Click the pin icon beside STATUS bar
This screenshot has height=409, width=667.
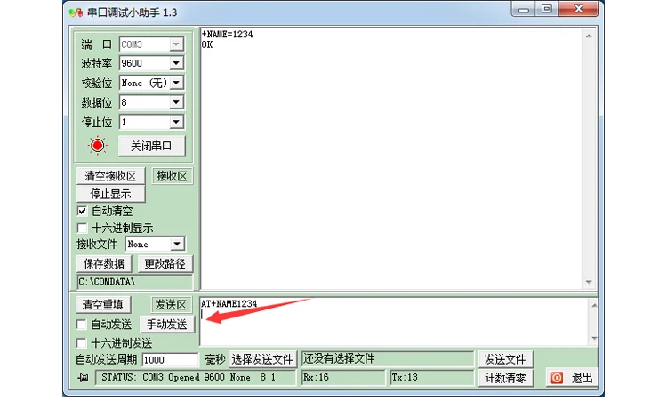click(x=84, y=378)
